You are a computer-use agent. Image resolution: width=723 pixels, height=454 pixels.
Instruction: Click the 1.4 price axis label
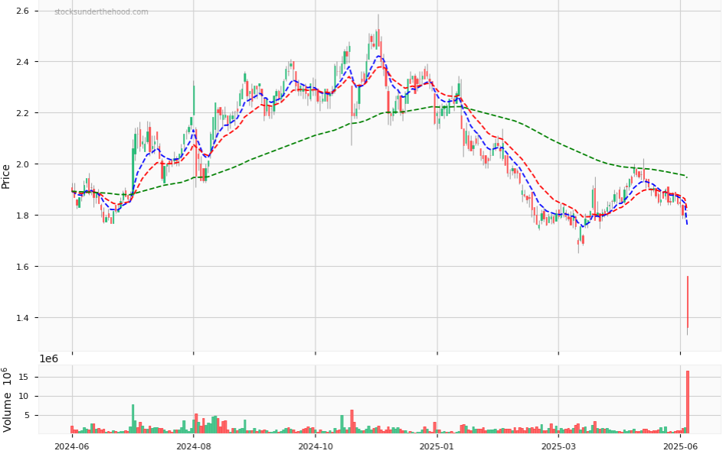point(22,318)
